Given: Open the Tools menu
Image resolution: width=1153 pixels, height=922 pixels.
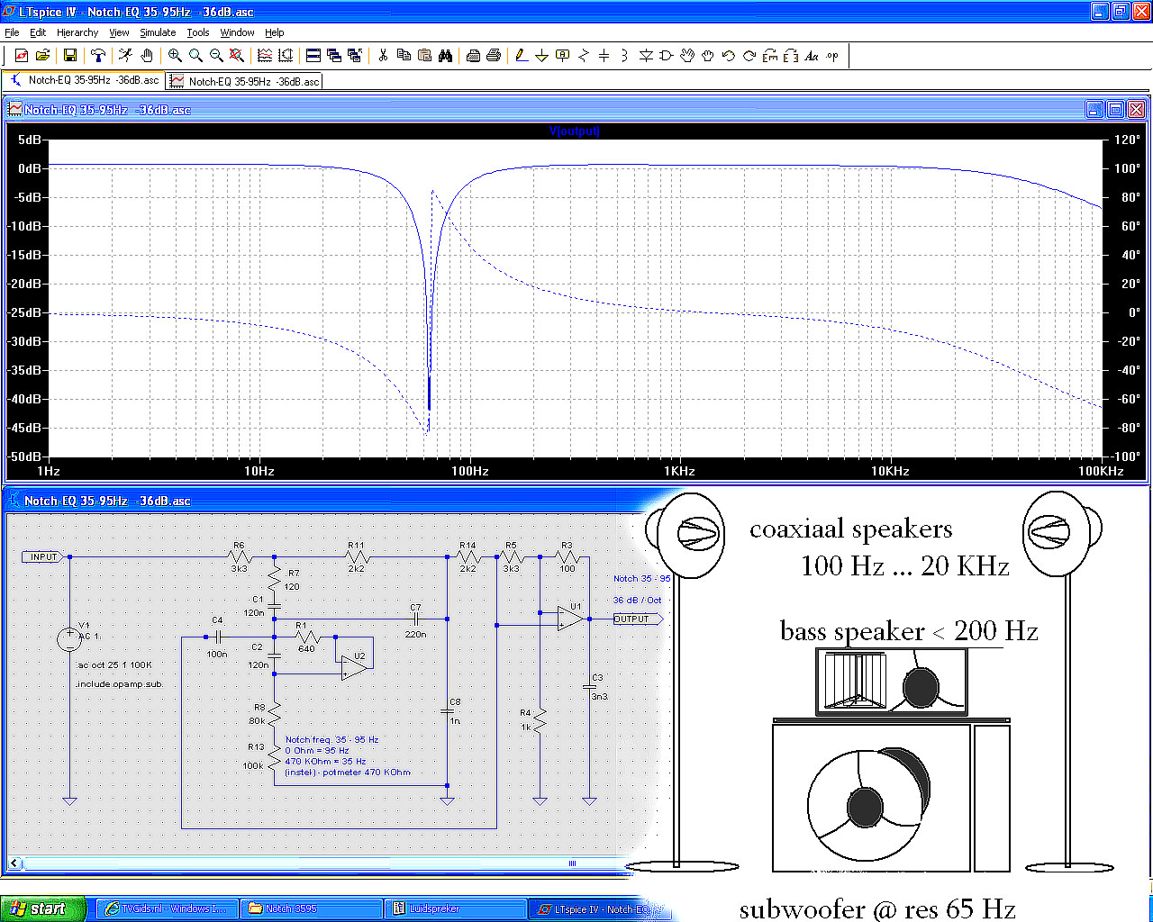Looking at the screenshot, I should tap(198, 32).
